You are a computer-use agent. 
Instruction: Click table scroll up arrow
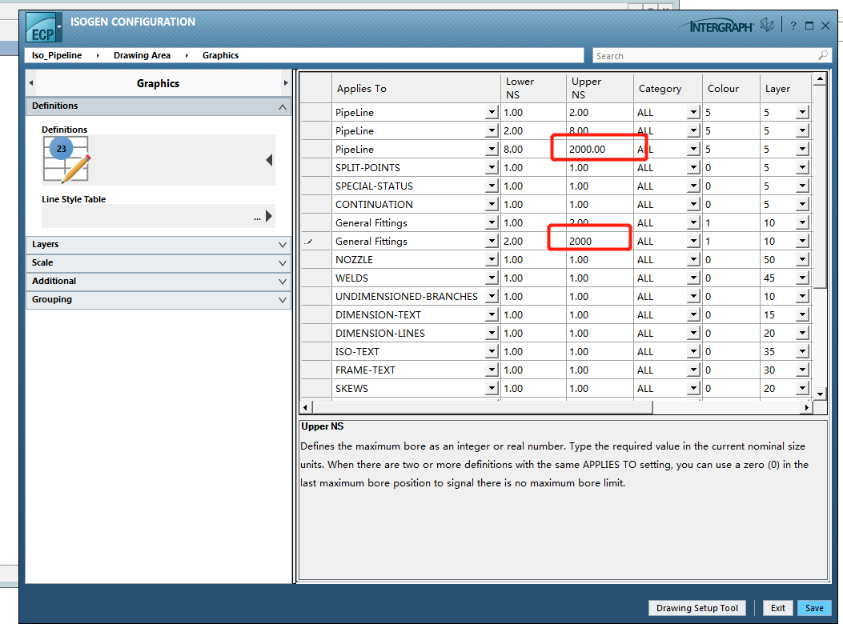point(819,79)
